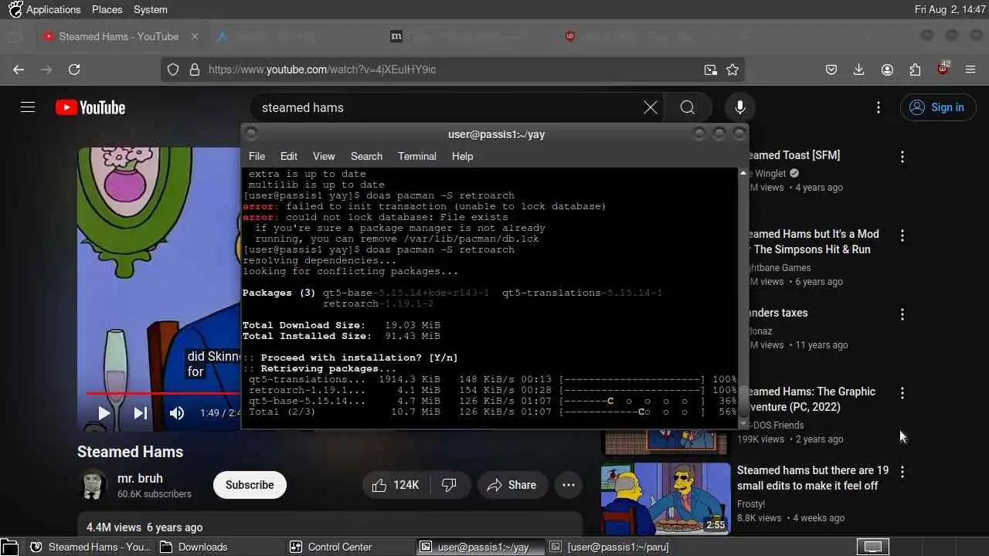Image resolution: width=989 pixels, height=556 pixels.
Task: Open options for '19 small edits' video
Action: tap(902, 472)
